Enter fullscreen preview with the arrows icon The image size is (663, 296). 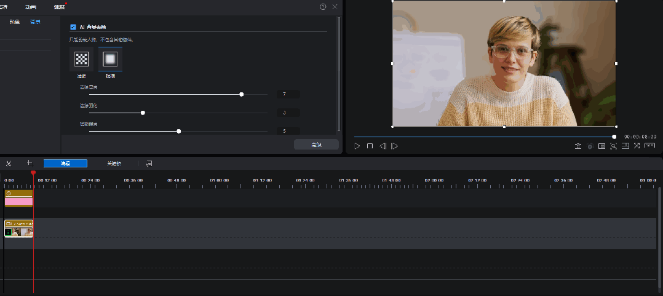(x=637, y=145)
